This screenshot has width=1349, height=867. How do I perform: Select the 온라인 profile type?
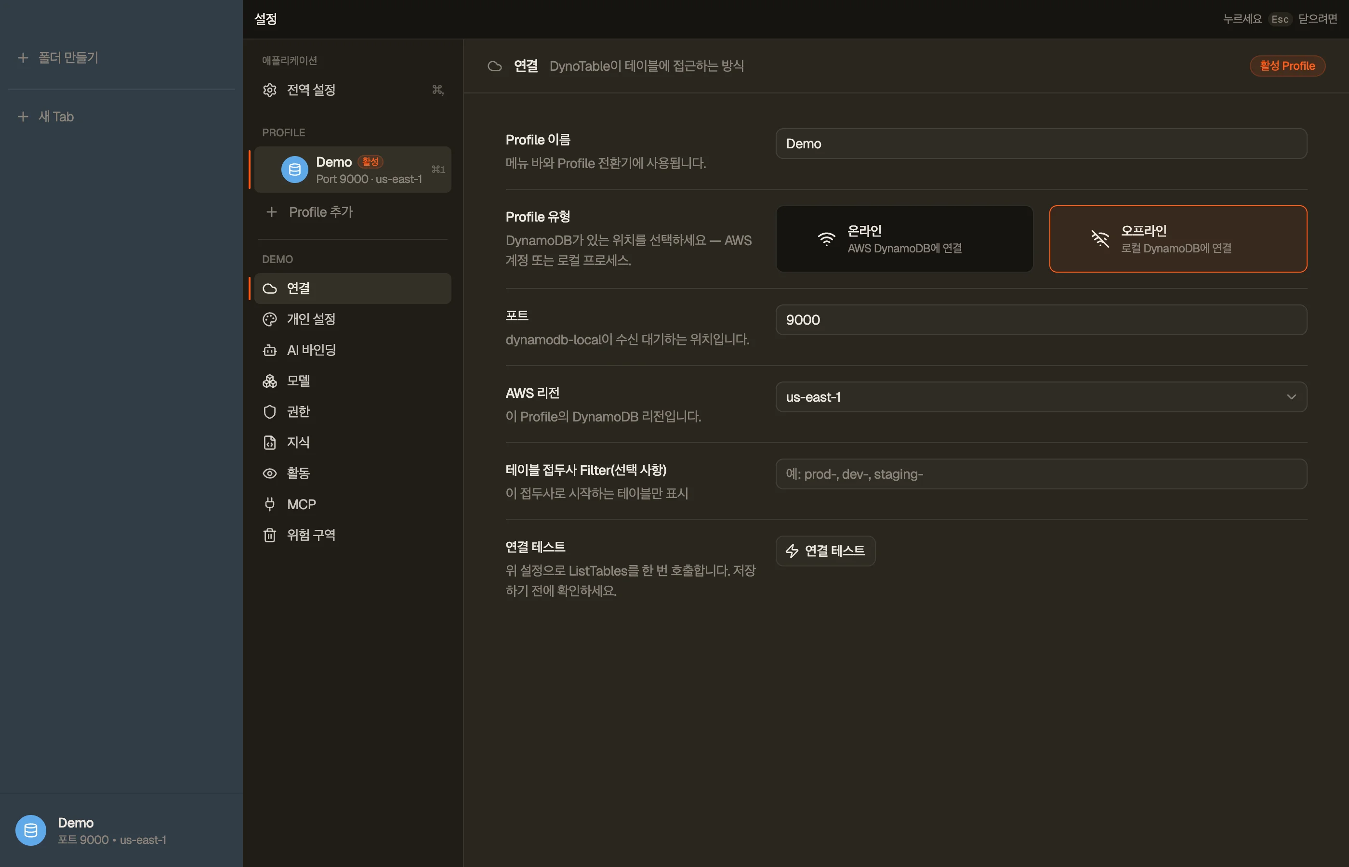(x=904, y=239)
